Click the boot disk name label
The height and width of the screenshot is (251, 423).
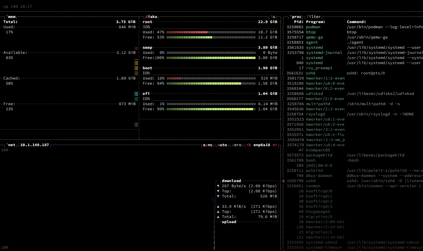[147, 68]
